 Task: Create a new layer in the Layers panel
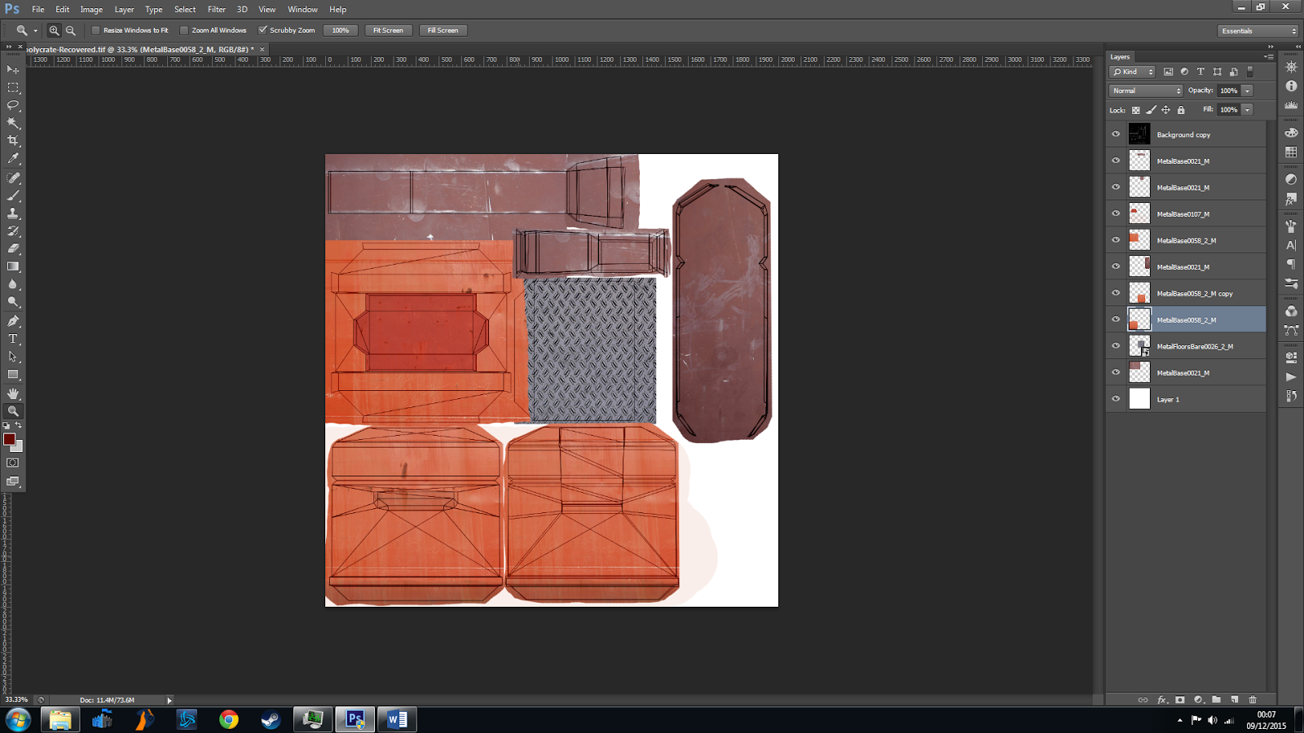1234,699
